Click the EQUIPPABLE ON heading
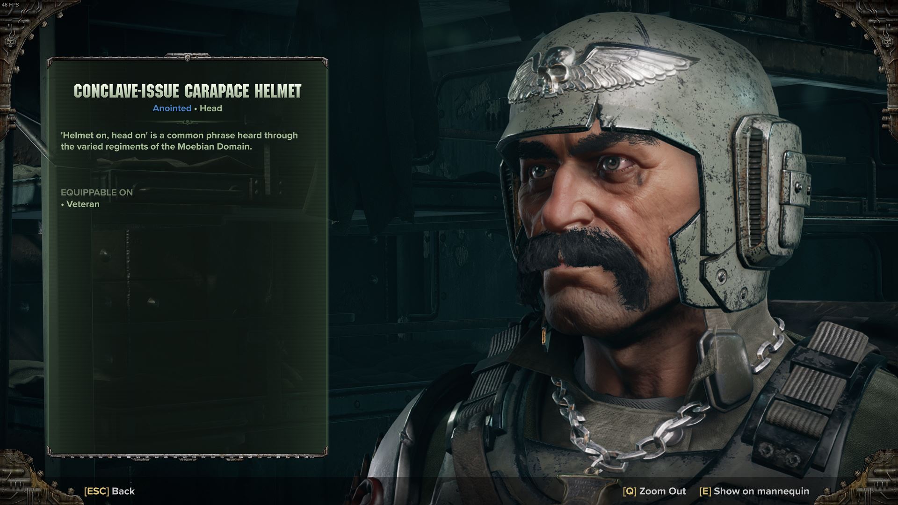 coord(97,192)
